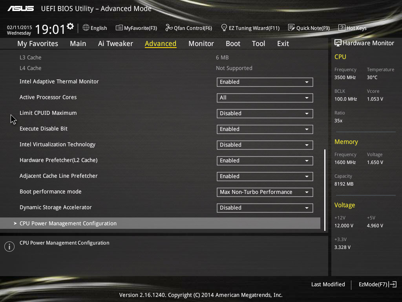Viewport: 402px width, 302px height.
Task: Select the Dynamic Storage Accelerator label
Action: tap(55, 207)
